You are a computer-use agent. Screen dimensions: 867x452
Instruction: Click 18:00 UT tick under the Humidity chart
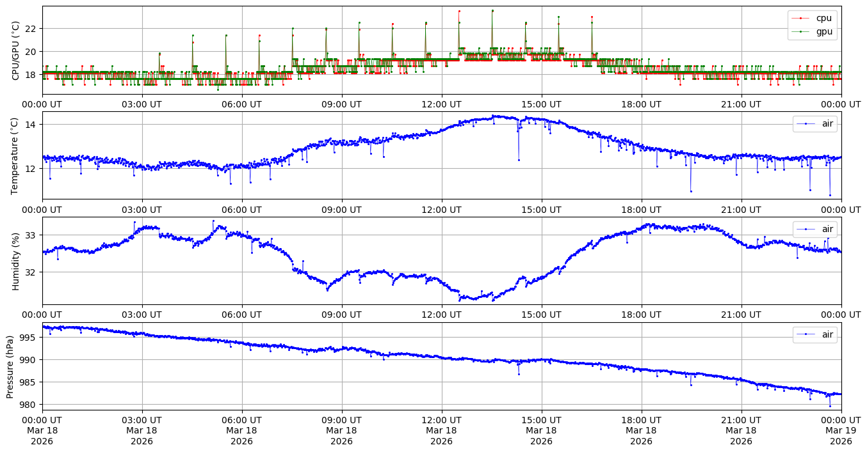641,315
